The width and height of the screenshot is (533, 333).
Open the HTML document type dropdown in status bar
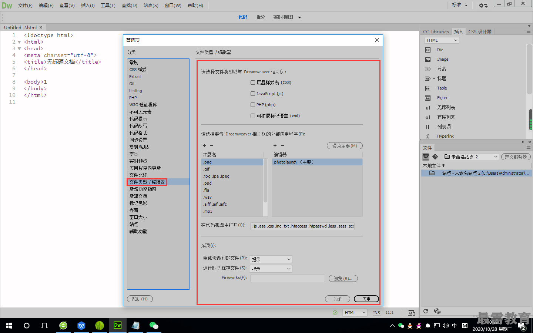pyautogui.click(x=355, y=313)
